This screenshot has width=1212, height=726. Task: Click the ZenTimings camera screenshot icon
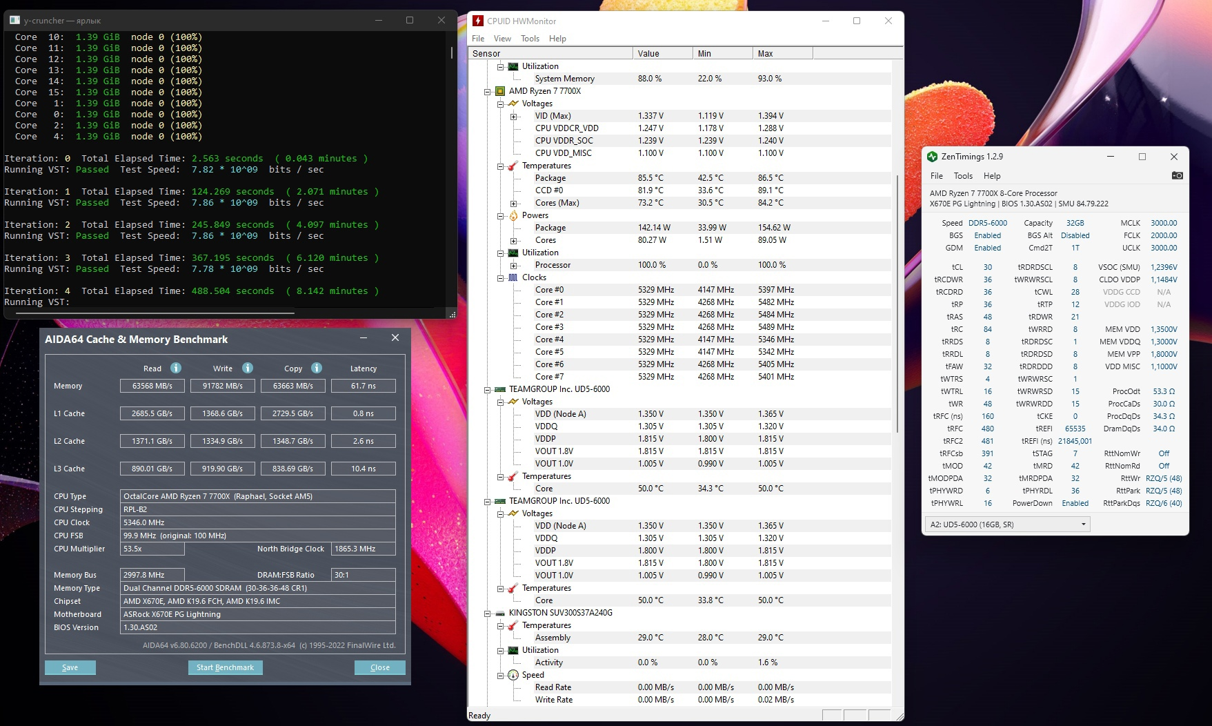(1177, 175)
